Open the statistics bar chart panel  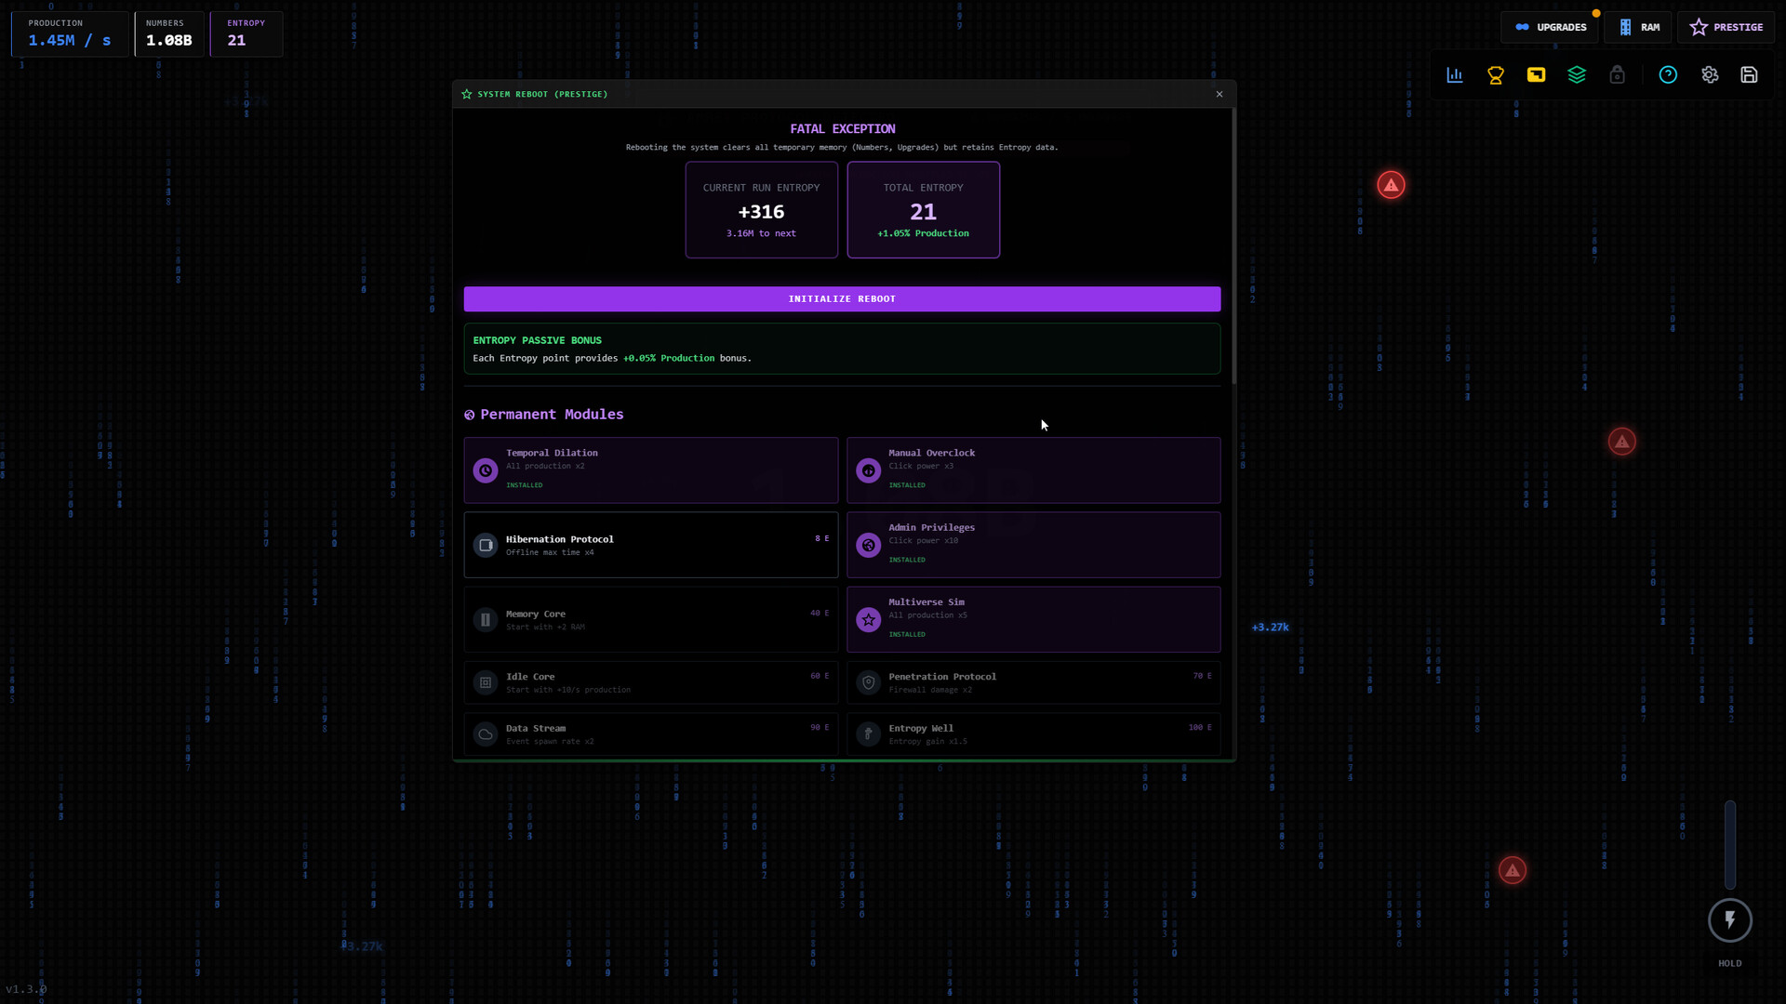(1454, 75)
